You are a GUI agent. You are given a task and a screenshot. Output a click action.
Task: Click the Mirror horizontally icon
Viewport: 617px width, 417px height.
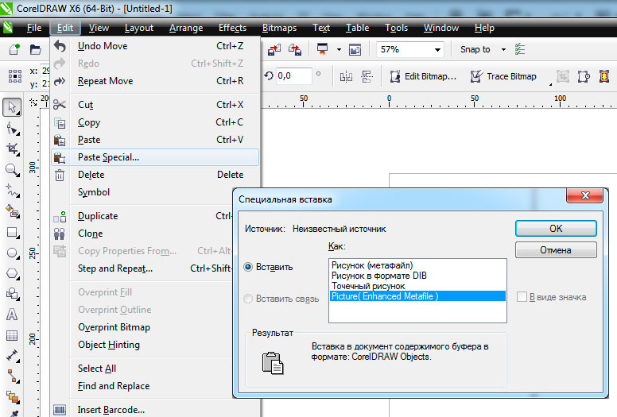pos(346,76)
